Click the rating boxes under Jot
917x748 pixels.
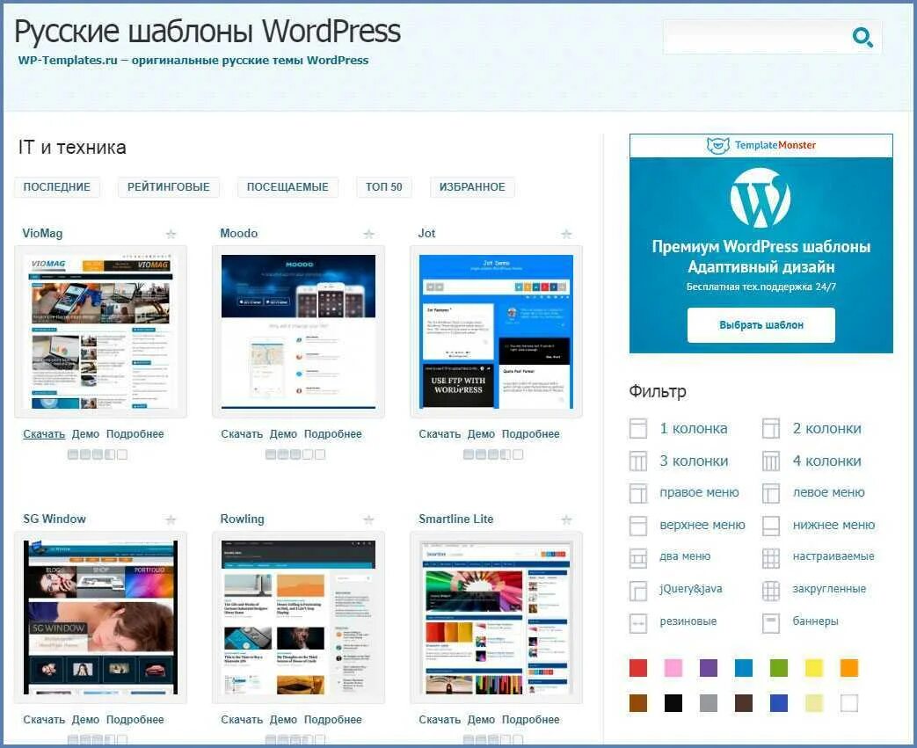493,454
